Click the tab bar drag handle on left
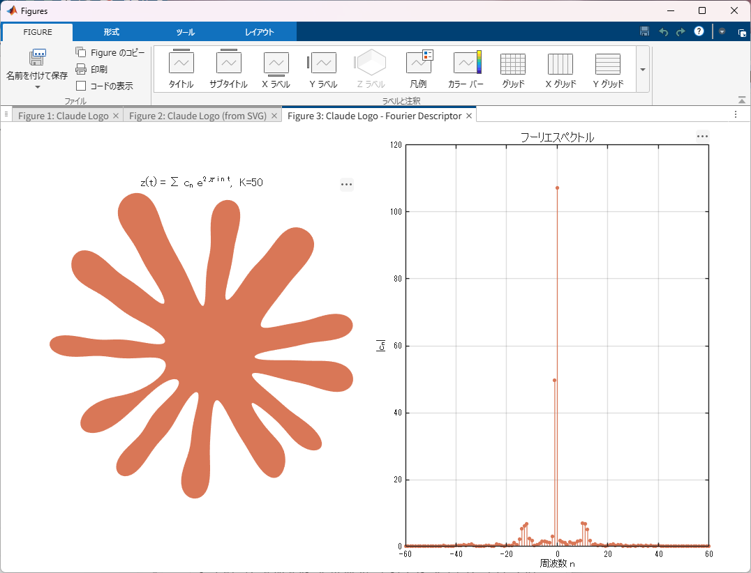751x573 pixels. point(6,114)
